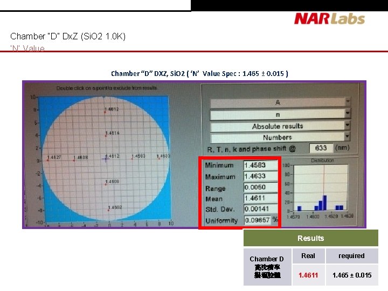
Task: Select the Std. Dev. field 0.00141
Action: click(x=261, y=209)
